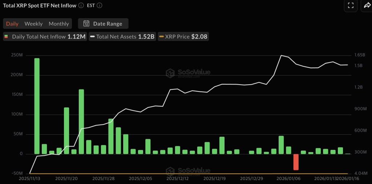Toggle Daily Total Net Inflow series
372x184 pixels.
[x=45, y=37]
